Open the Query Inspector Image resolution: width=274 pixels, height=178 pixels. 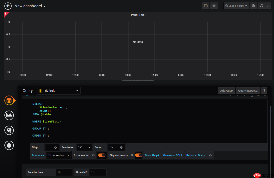[x=248, y=91]
